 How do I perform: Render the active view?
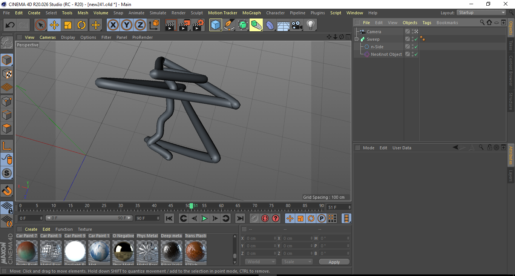tap(171, 25)
